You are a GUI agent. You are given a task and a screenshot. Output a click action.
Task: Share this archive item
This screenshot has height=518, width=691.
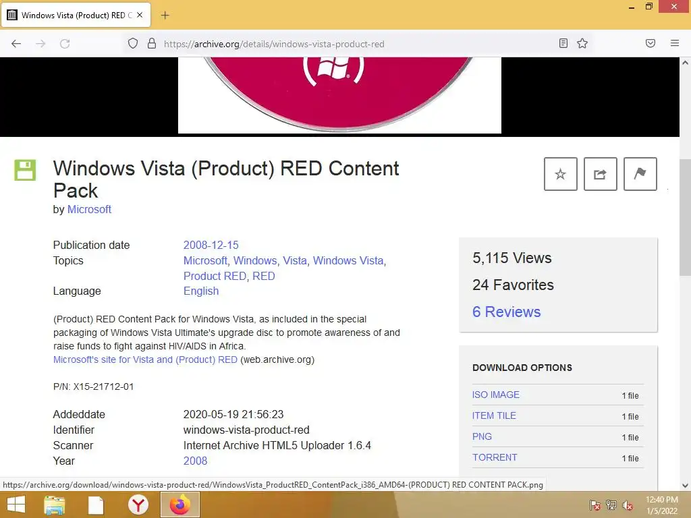[600, 174]
